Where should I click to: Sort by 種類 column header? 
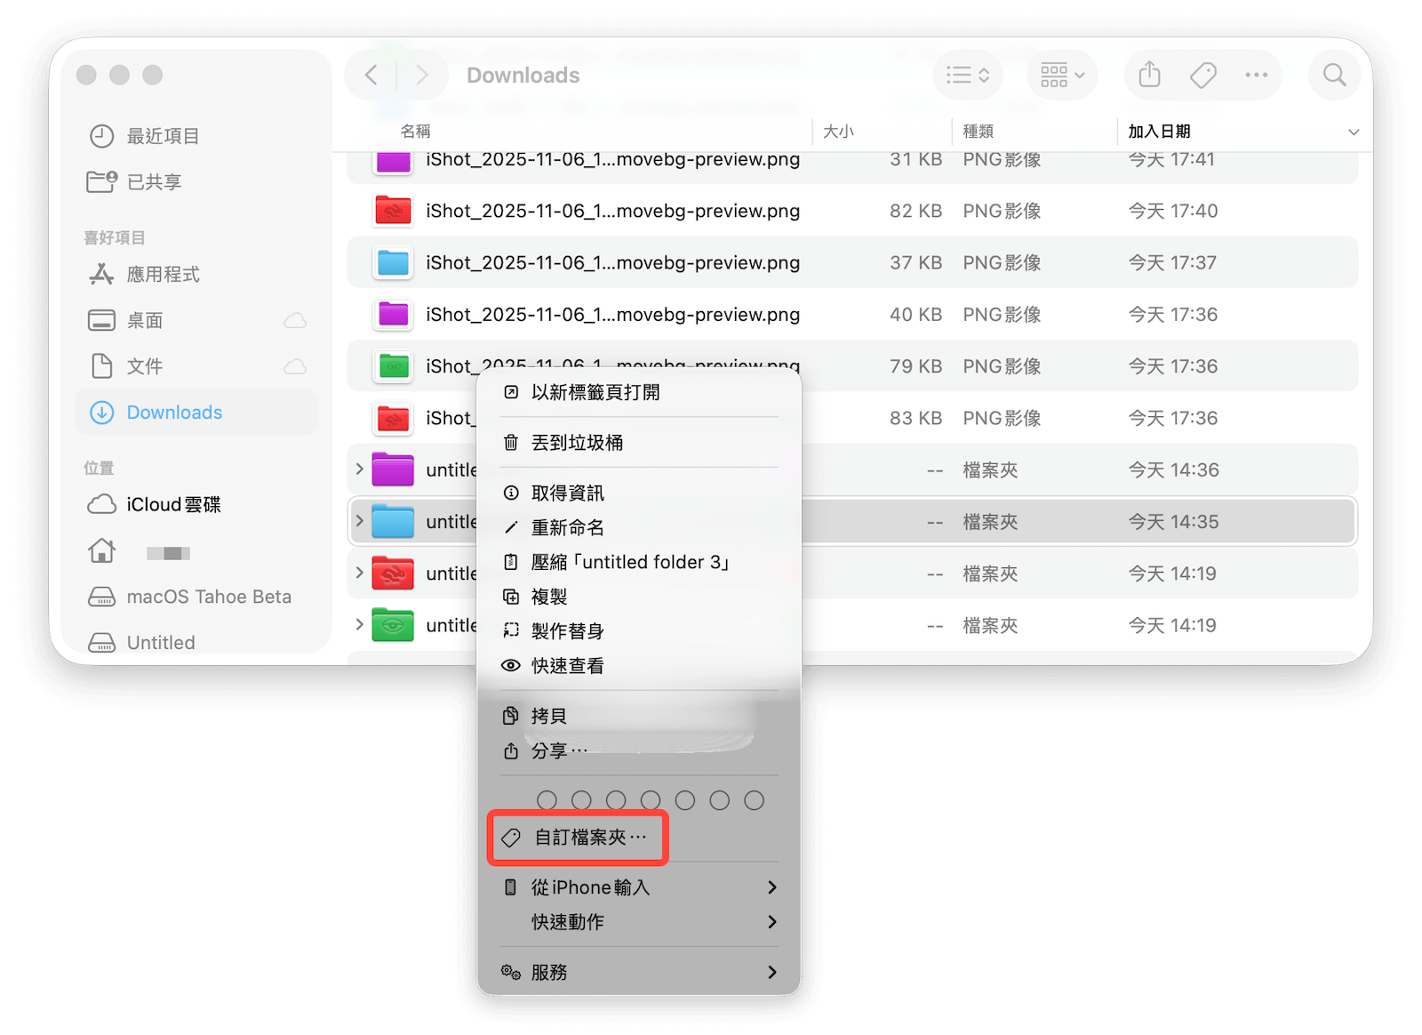978,132
